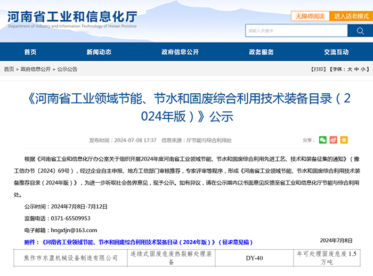Switch to 进入适老模式 elderly-friendly mode

click(x=351, y=17)
